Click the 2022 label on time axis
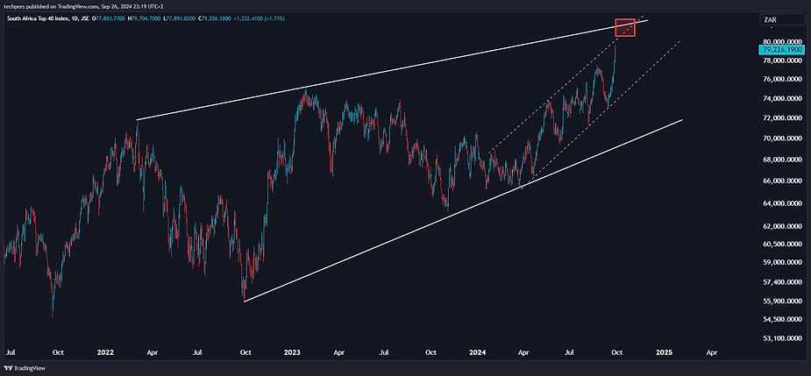The height and width of the screenshot is (376, 811). point(105,352)
